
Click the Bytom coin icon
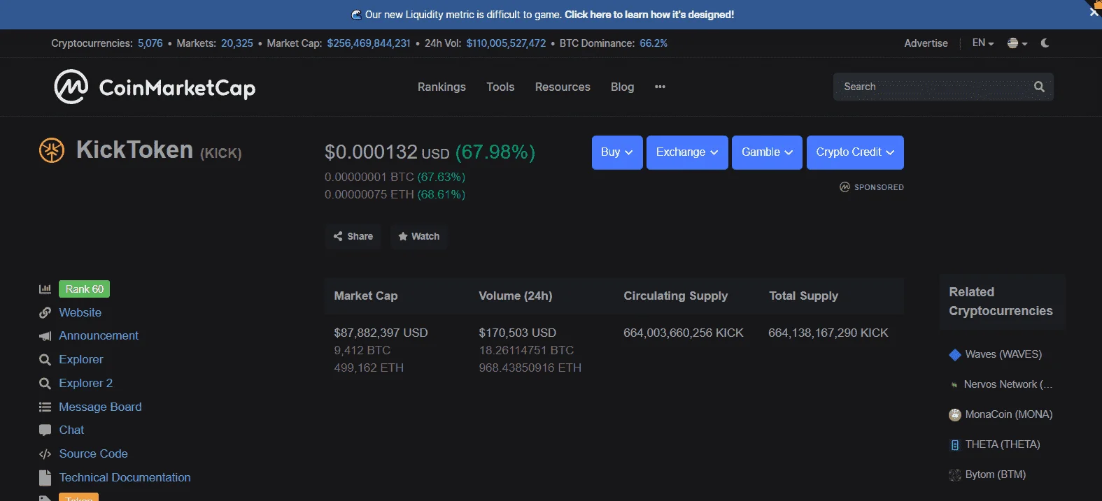[955, 475]
